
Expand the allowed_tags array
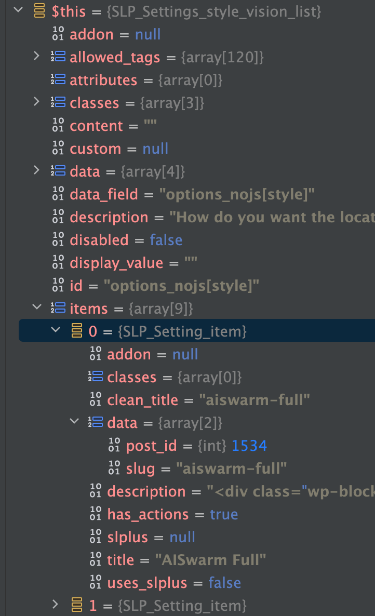coord(36,57)
